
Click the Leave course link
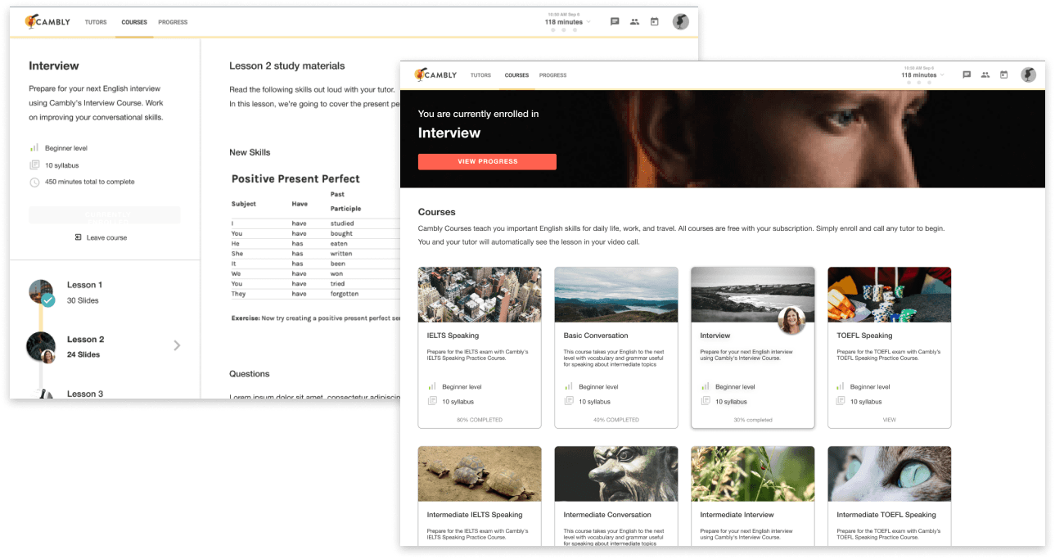pyautogui.click(x=106, y=237)
